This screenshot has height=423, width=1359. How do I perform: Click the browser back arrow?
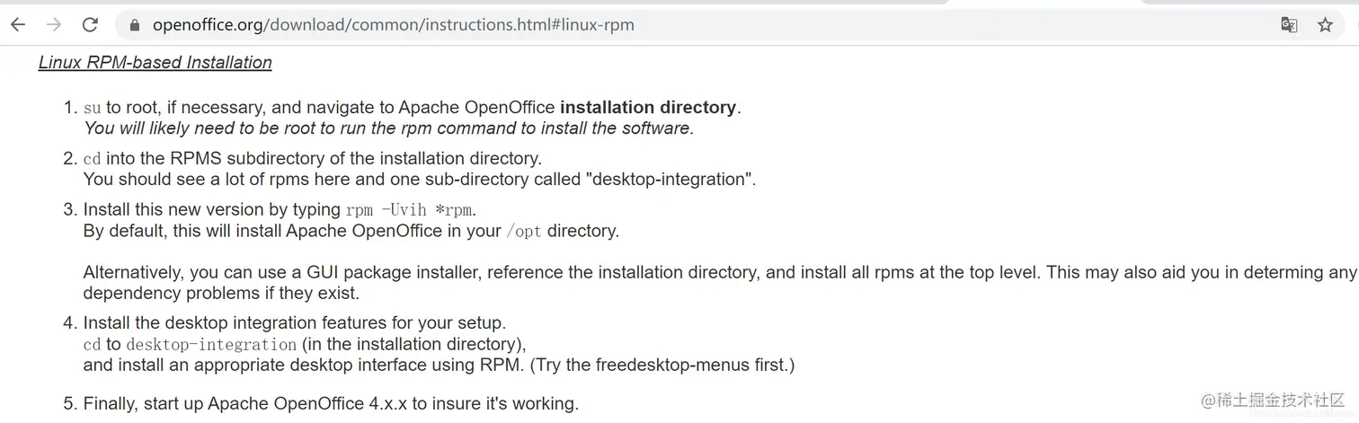(x=18, y=25)
